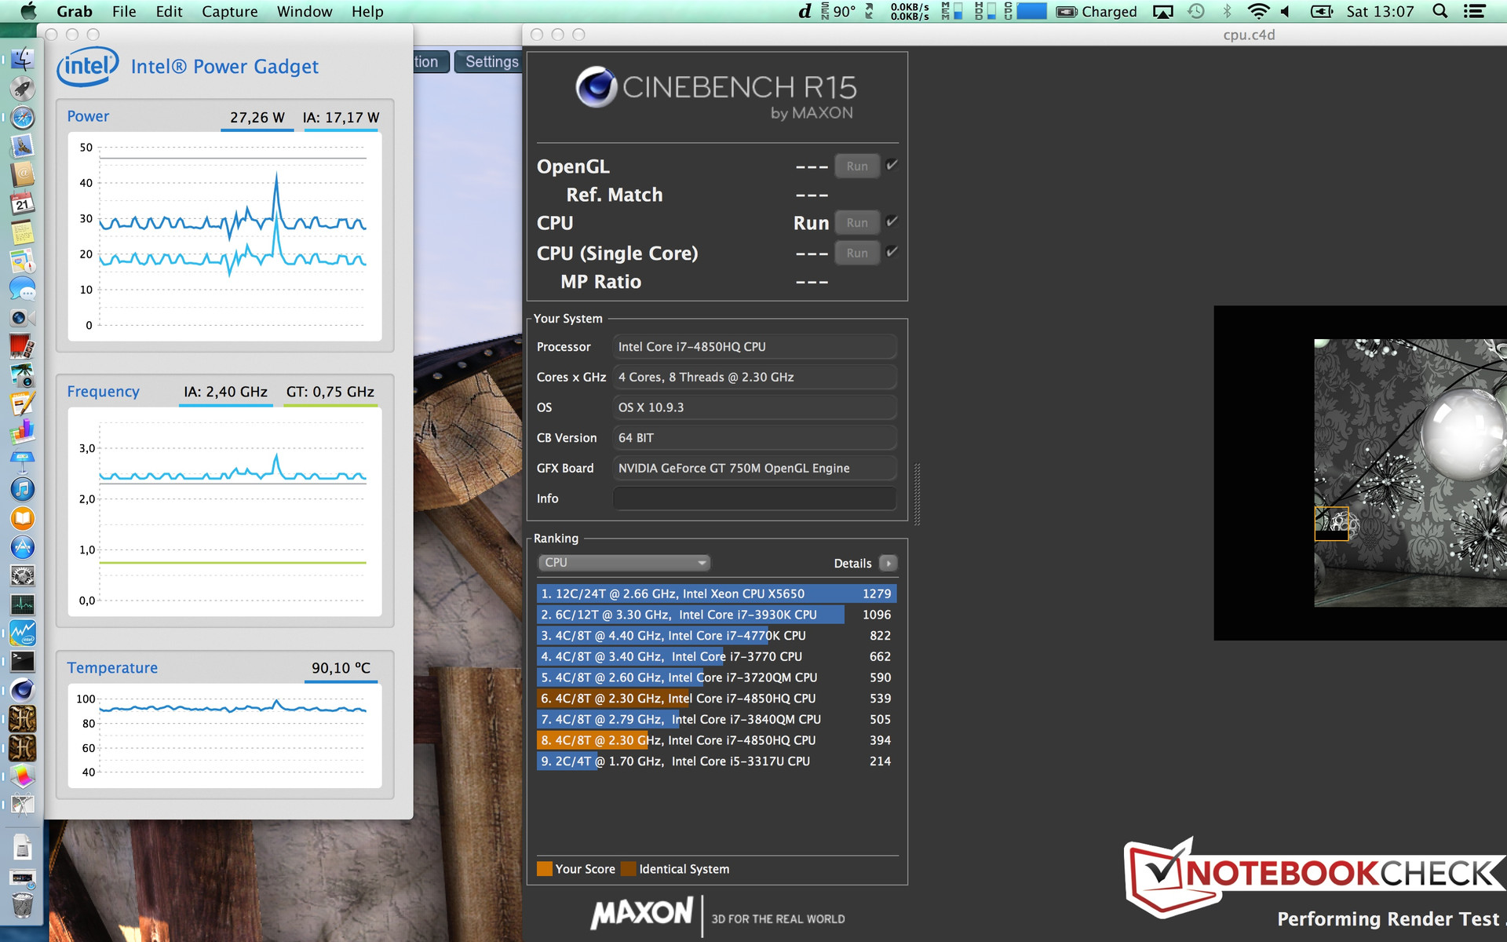Open the Wi-Fi status menu
1507x942 pixels.
(x=1257, y=11)
